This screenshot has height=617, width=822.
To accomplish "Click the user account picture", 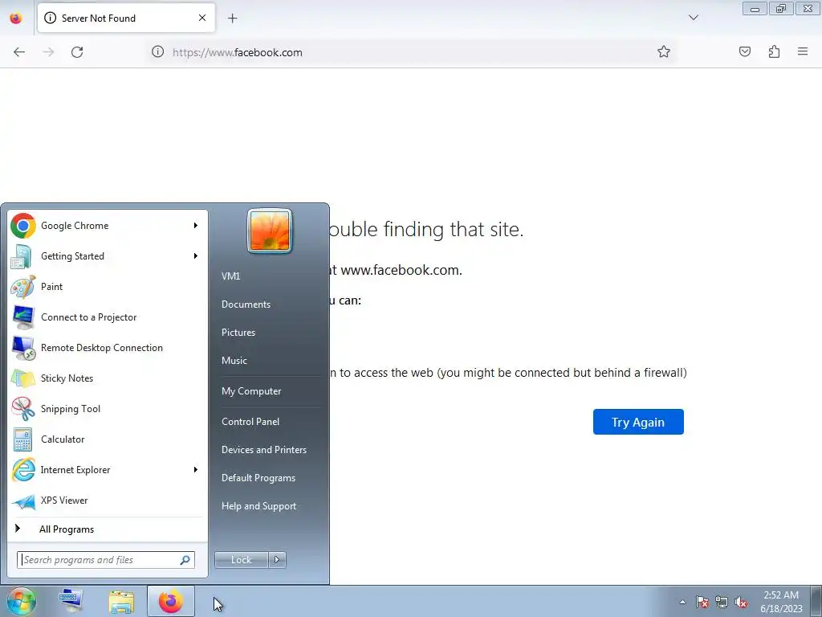I will pyautogui.click(x=270, y=231).
